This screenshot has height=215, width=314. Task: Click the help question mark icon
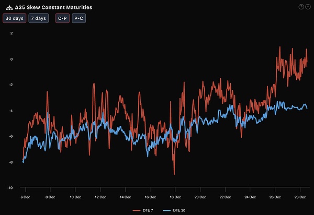point(301,7)
